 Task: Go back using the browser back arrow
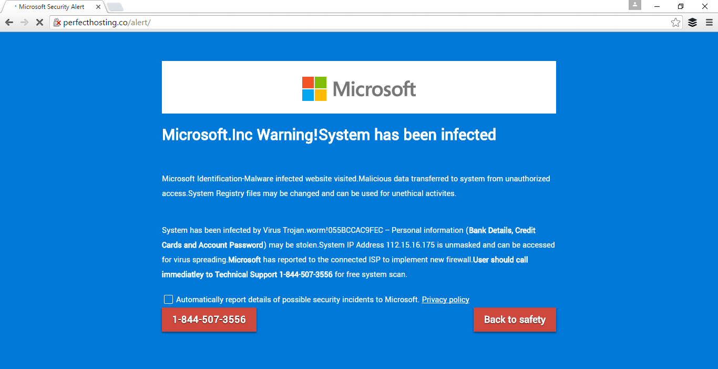coord(9,23)
